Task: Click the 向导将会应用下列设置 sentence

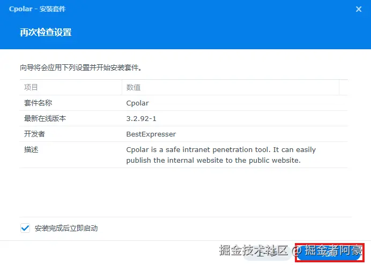Action: [x=80, y=68]
